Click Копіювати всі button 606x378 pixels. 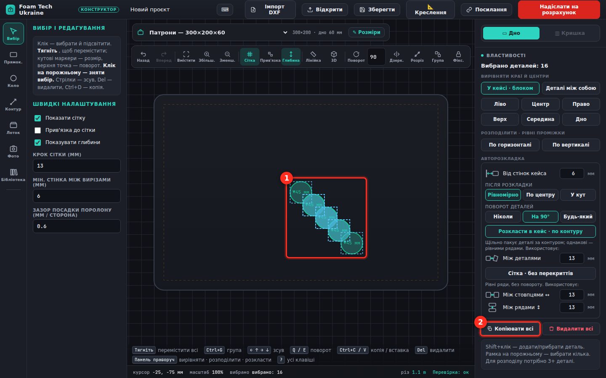tap(510, 329)
